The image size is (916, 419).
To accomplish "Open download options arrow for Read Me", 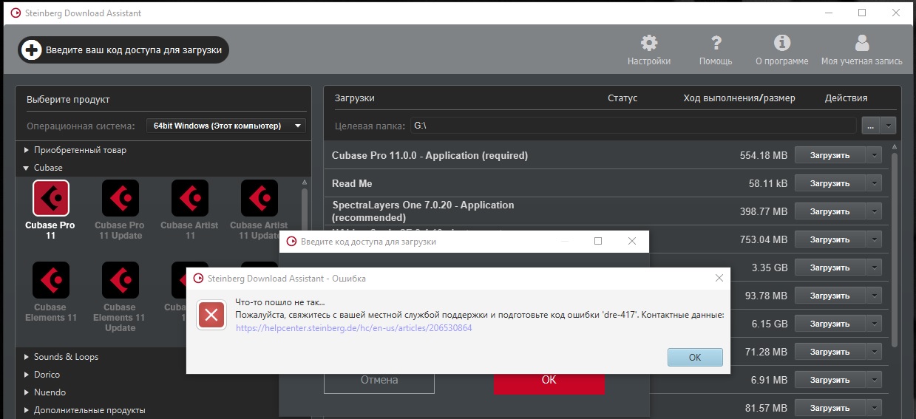I will tap(875, 183).
